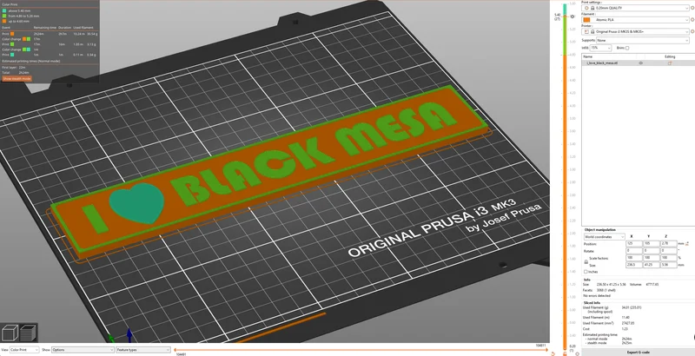Toggle the vertical slider lock icon

click(x=565, y=353)
